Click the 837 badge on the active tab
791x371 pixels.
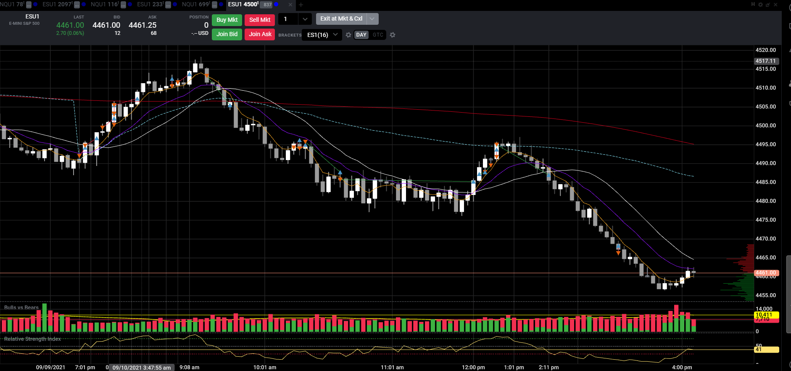[x=266, y=5]
